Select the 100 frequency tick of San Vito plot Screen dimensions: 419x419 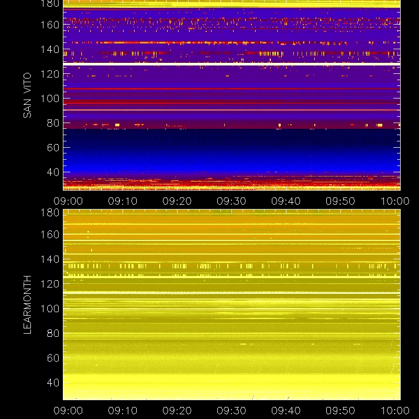point(50,98)
